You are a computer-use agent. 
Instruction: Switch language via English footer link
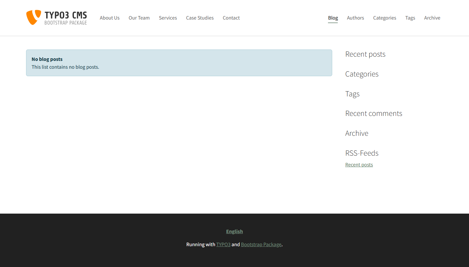(234, 232)
